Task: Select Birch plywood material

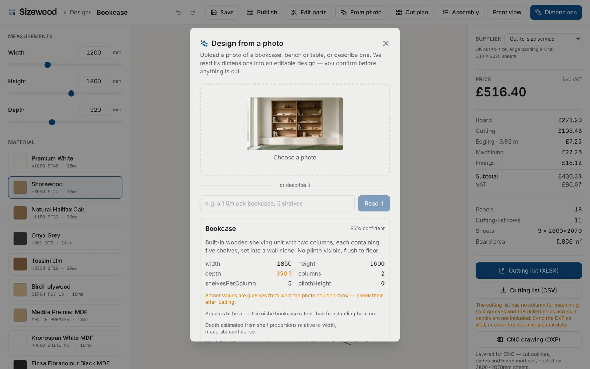Action: [x=65, y=290]
